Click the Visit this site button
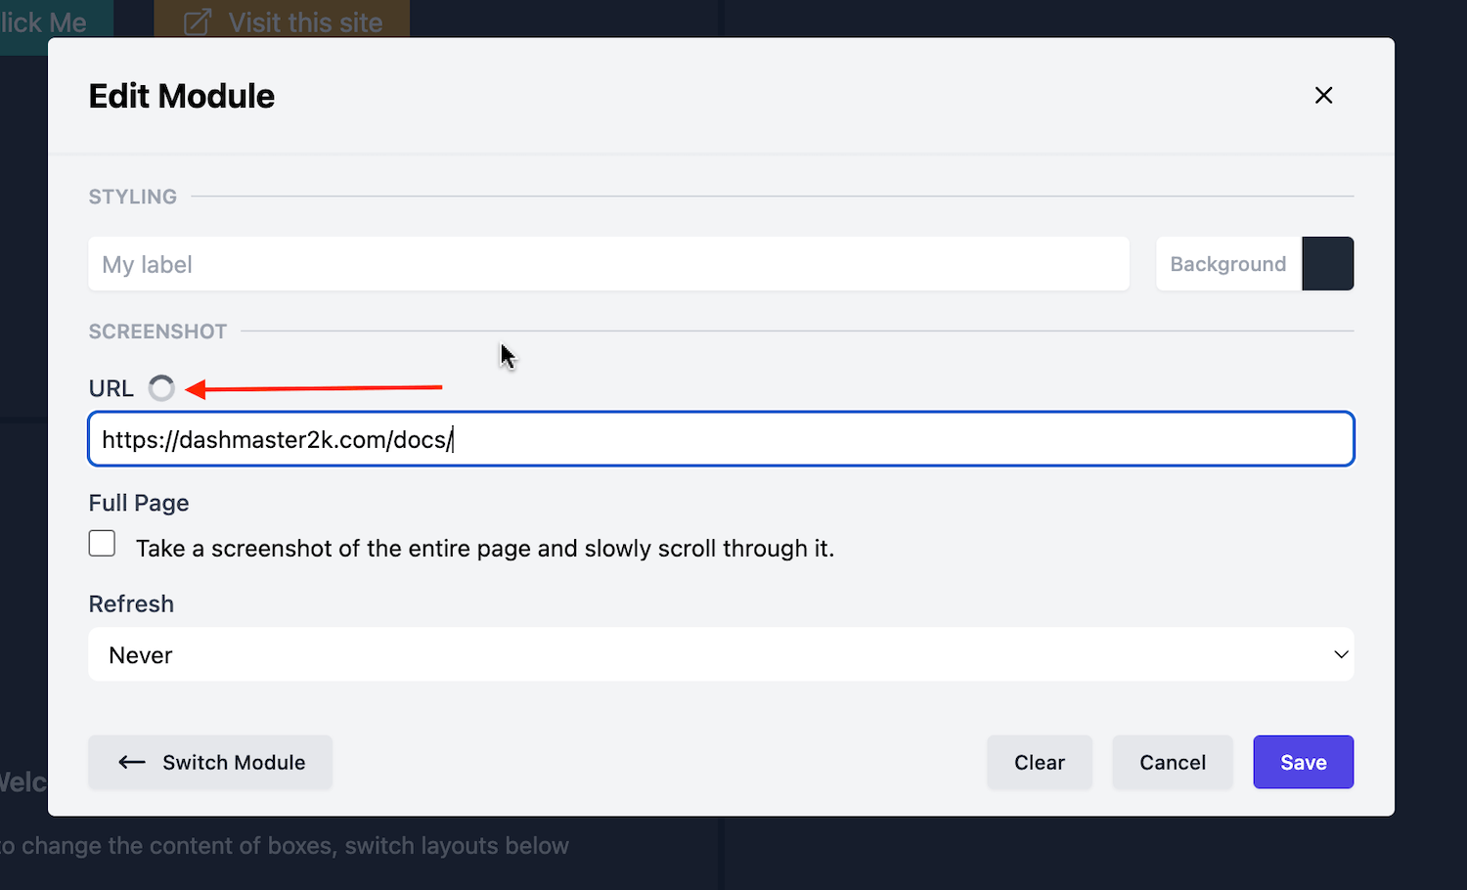 tap(282, 22)
